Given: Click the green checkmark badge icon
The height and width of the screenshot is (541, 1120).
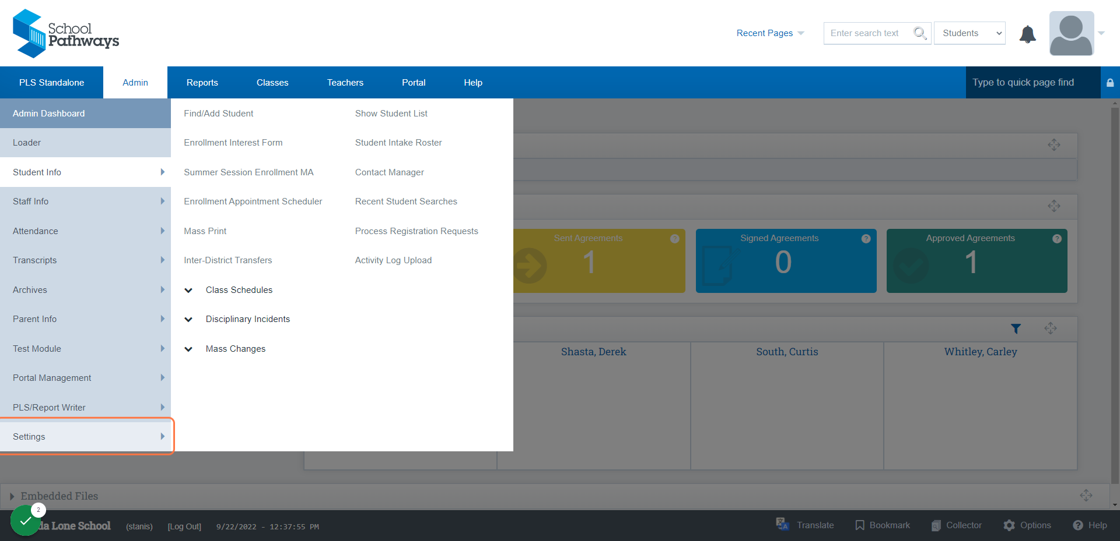Looking at the screenshot, I should [x=25, y=521].
